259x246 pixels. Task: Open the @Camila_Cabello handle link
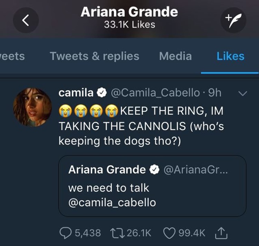[154, 93]
